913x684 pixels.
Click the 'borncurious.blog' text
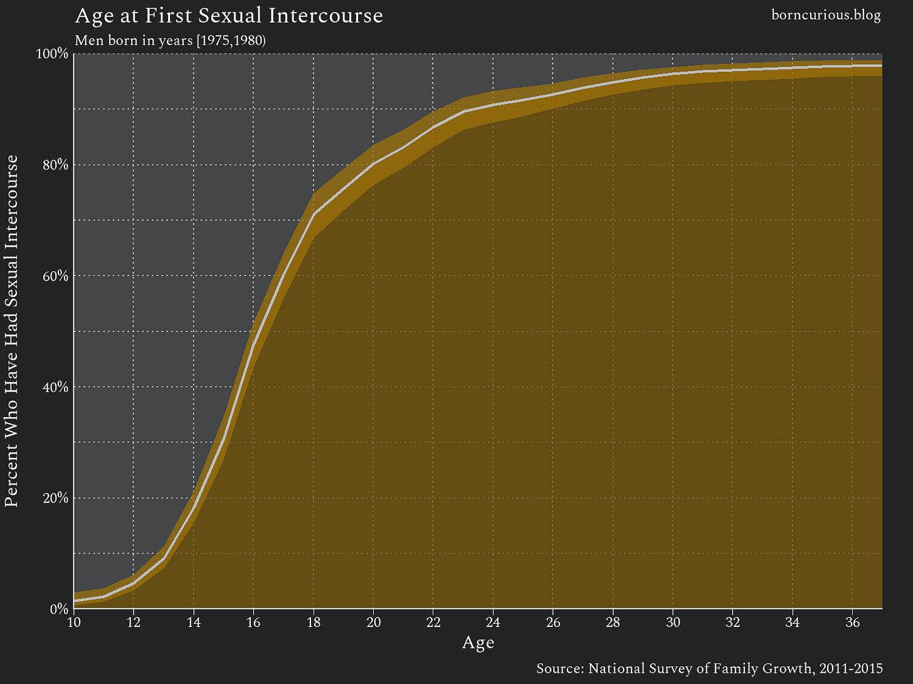[x=826, y=15]
